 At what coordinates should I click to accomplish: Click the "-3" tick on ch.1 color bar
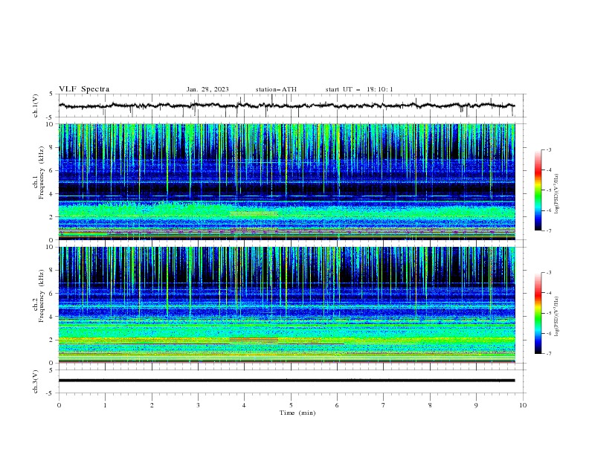point(548,149)
